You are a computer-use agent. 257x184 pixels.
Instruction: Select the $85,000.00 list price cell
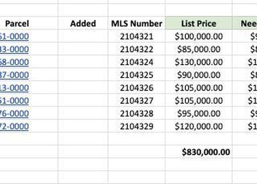click(199, 49)
